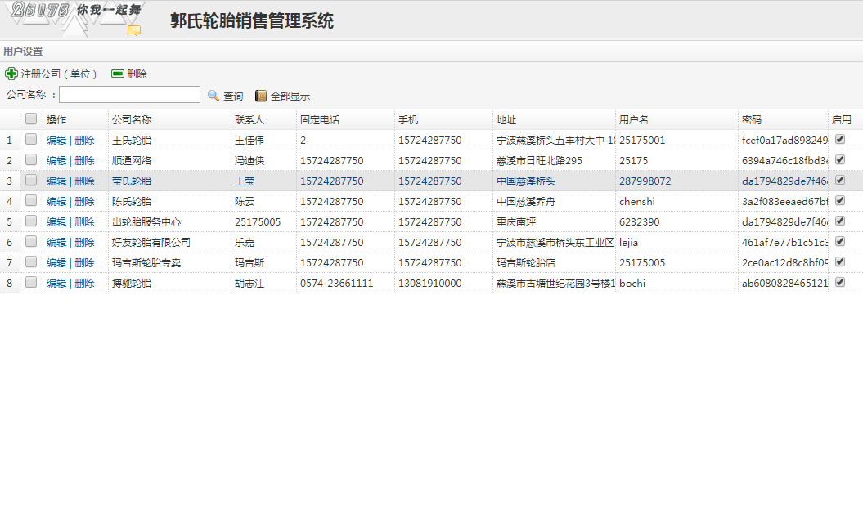Click the yellow notification icon under logo
Viewport: 863px width, 505px height.
[133, 30]
